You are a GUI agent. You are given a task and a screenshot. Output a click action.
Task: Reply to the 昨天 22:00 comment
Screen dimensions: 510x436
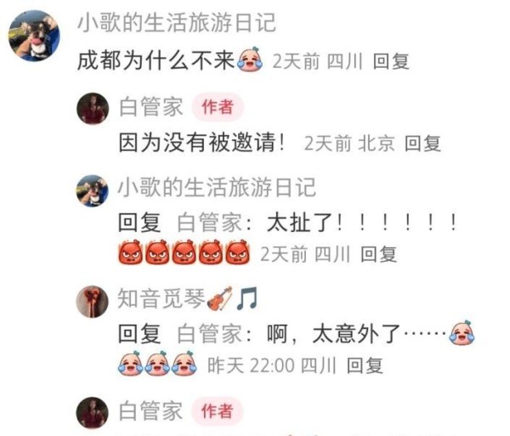365,365
